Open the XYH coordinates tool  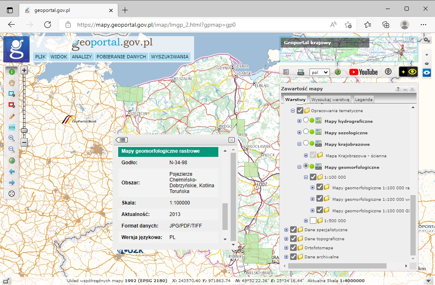11,127
